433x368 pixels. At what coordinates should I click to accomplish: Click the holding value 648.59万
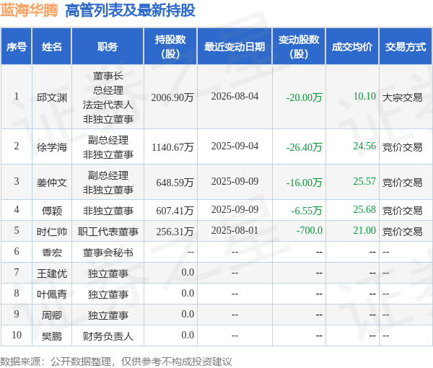pyautogui.click(x=175, y=183)
